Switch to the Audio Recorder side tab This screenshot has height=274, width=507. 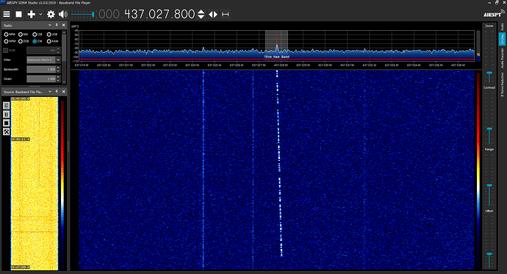(x=502, y=58)
